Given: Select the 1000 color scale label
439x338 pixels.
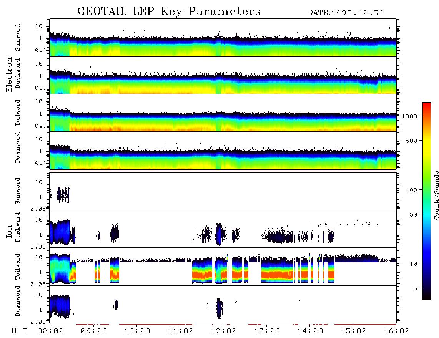Looking at the screenshot, I should (x=409, y=116).
